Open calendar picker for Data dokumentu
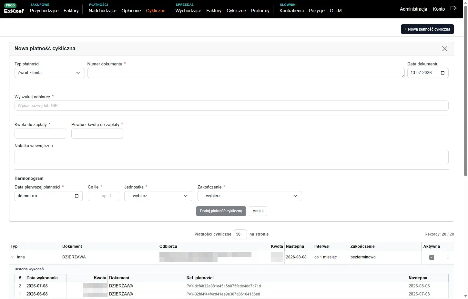This screenshot has width=468, height=299. coord(443,73)
